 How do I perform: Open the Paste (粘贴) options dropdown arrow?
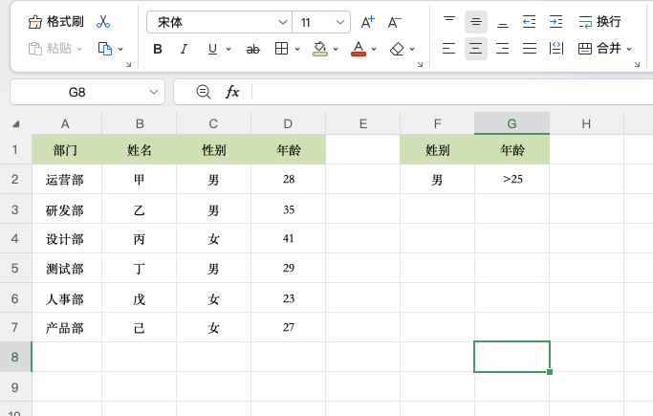tap(79, 49)
